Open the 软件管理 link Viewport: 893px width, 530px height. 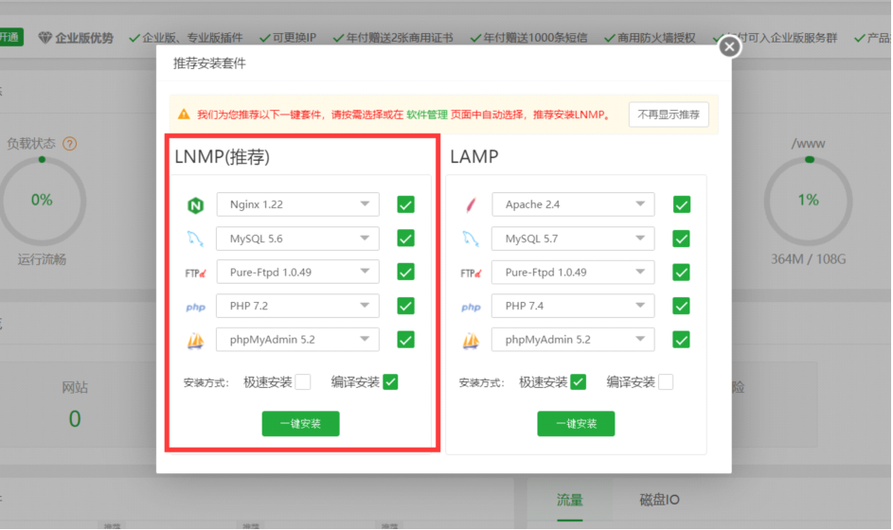[x=427, y=115]
